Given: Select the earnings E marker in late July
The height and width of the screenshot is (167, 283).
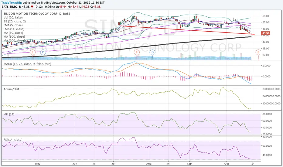Looking at the screenshot, I should [137, 52].
